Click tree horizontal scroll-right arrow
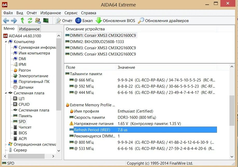 pos(53,156)
